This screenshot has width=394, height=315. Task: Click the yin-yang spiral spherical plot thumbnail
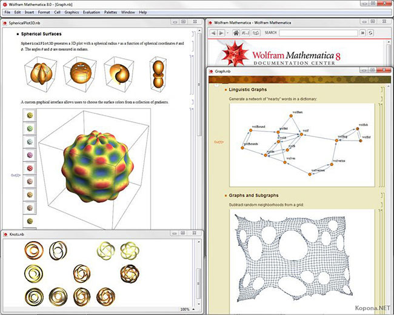(118, 74)
